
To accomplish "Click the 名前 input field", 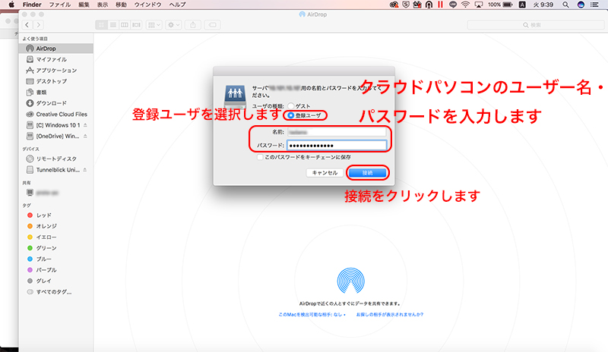I will tap(337, 132).
